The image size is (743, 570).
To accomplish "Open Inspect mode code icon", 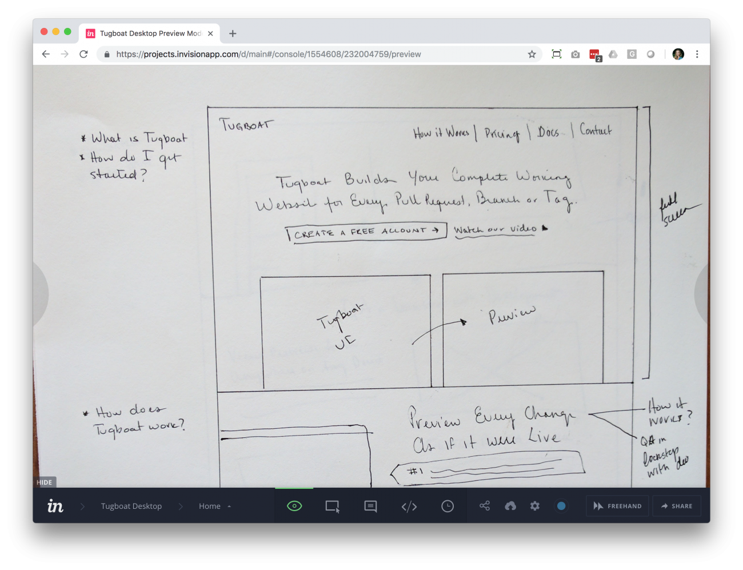I will 409,507.
